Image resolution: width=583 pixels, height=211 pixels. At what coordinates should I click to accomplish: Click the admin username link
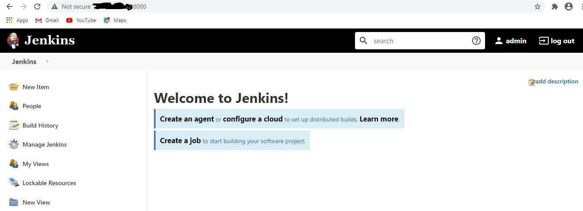tap(516, 41)
